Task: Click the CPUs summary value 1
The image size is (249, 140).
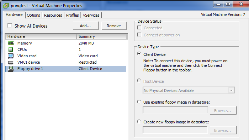Action: pos(80,49)
